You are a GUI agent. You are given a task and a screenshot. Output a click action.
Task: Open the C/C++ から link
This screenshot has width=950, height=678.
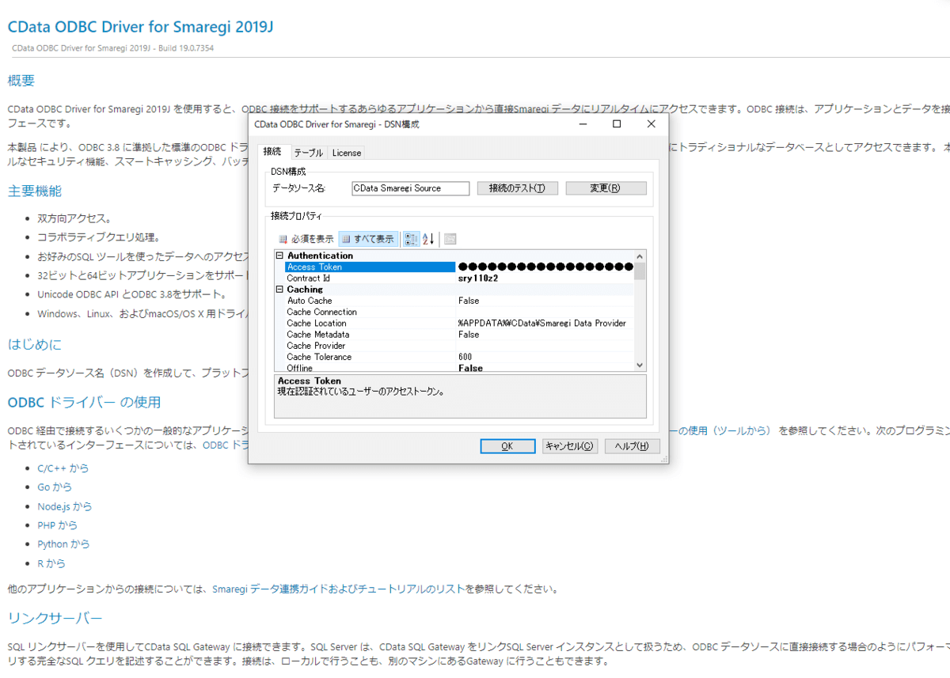(63, 468)
